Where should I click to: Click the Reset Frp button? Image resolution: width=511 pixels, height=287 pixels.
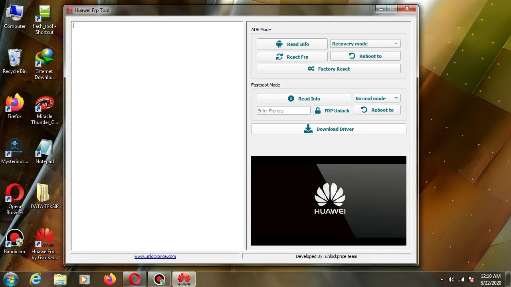tap(292, 57)
